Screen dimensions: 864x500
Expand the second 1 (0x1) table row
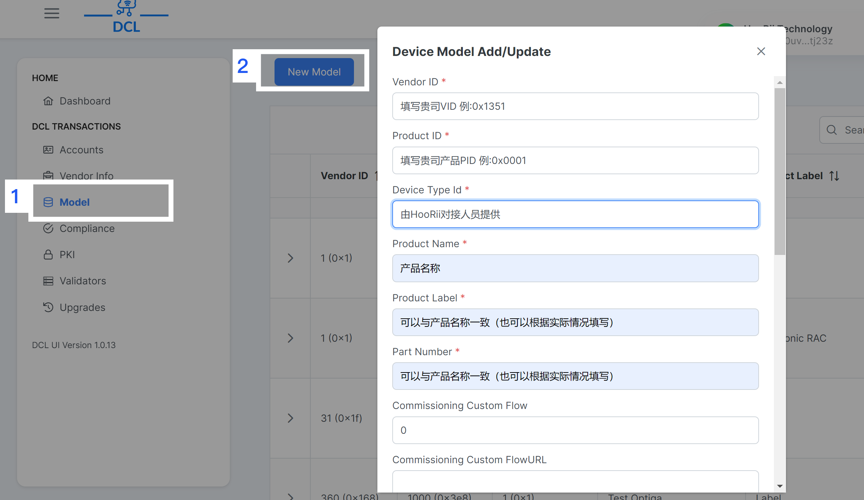tap(290, 338)
